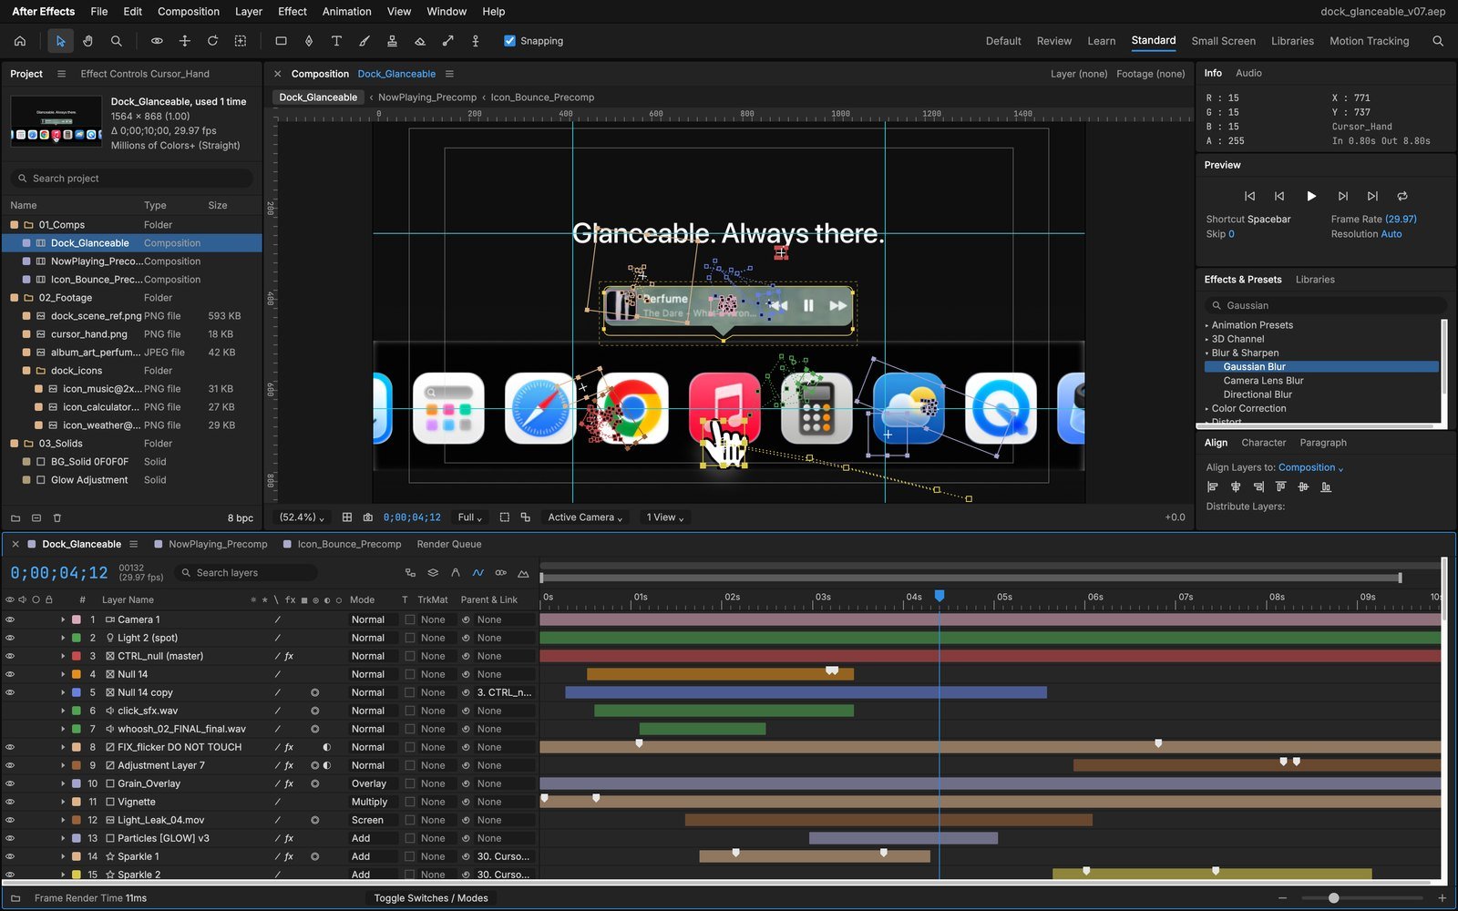Image resolution: width=1458 pixels, height=911 pixels.
Task: Align layers to bottom edge
Action: pyautogui.click(x=1326, y=487)
